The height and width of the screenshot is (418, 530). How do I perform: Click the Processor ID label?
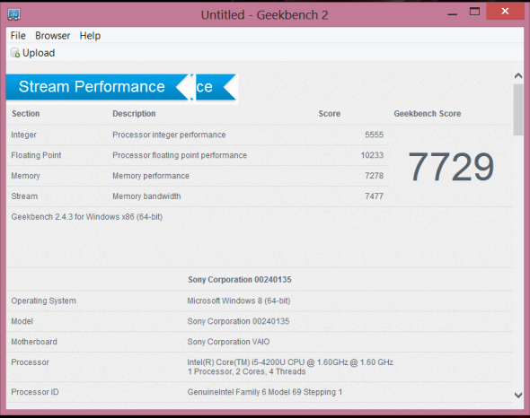click(35, 392)
